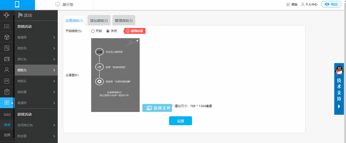Open the list icon in left sidebar
Viewport: 346px width, 143px height.
tap(7, 26)
